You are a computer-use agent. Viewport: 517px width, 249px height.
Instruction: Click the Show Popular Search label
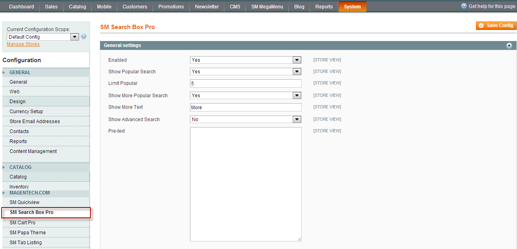[132, 72]
